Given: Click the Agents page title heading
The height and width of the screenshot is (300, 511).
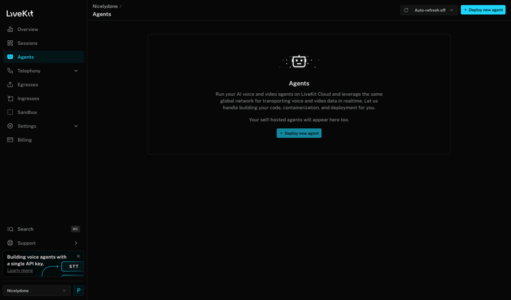Looking at the screenshot, I should click(x=102, y=14).
